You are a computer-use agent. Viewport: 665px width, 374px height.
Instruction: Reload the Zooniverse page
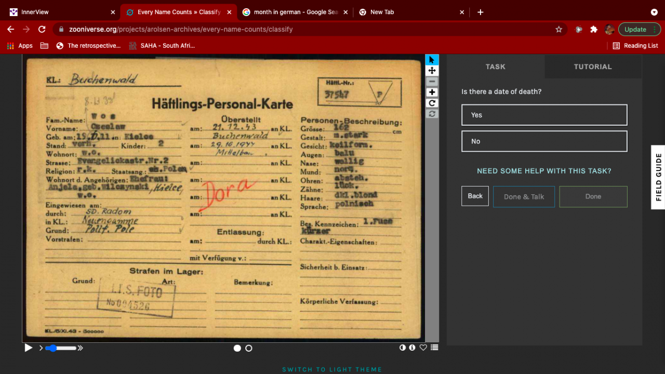coord(42,29)
